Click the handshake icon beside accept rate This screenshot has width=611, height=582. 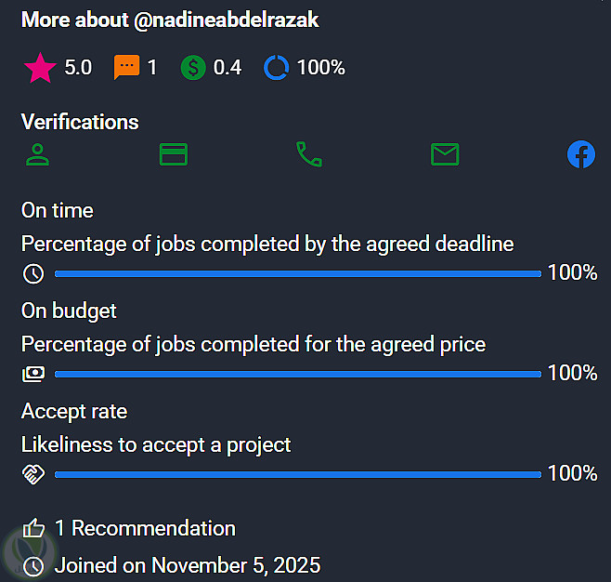click(33, 474)
